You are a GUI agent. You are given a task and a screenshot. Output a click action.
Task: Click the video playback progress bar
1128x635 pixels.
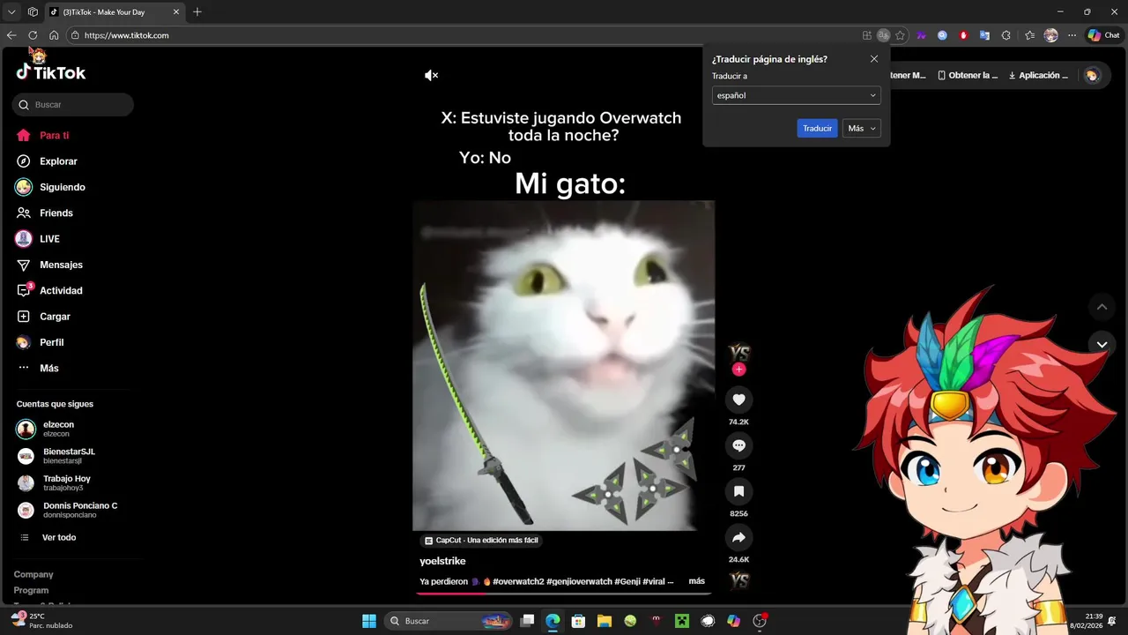563,593
